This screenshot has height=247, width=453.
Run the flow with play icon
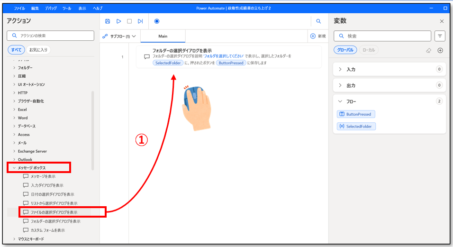(118, 21)
